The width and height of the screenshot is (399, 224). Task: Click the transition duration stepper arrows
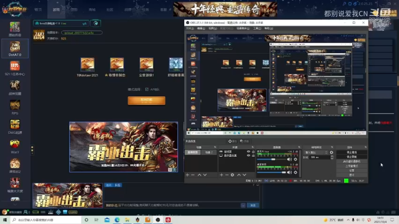332,157
